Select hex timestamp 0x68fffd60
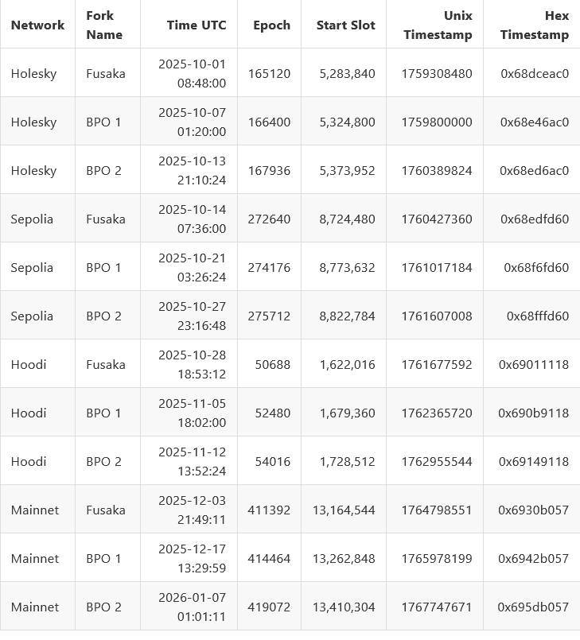This screenshot has height=640, width=580. coord(538,316)
